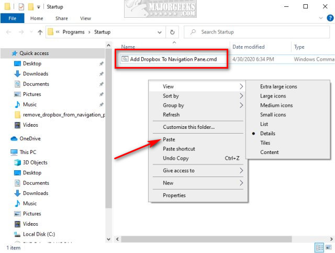This screenshot has width=335, height=253.
Task: Go up one folder level
Action: 40,32
